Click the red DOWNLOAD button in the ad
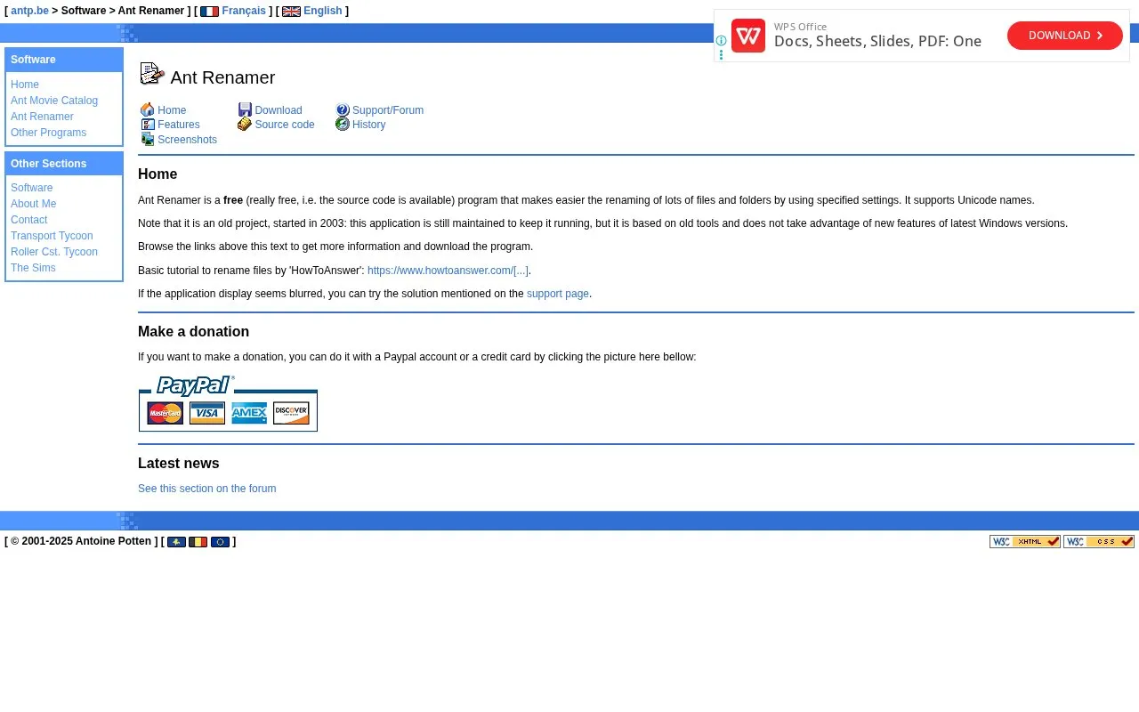Screen dimensions: 1139x712 [1065, 36]
